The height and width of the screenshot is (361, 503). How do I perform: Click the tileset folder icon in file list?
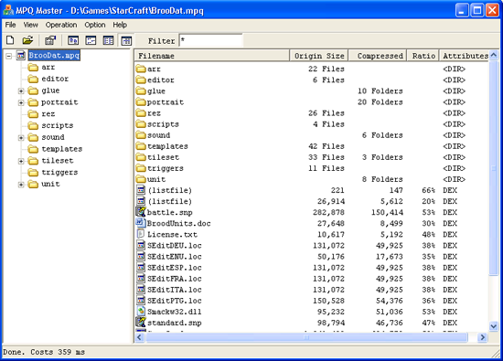141,157
